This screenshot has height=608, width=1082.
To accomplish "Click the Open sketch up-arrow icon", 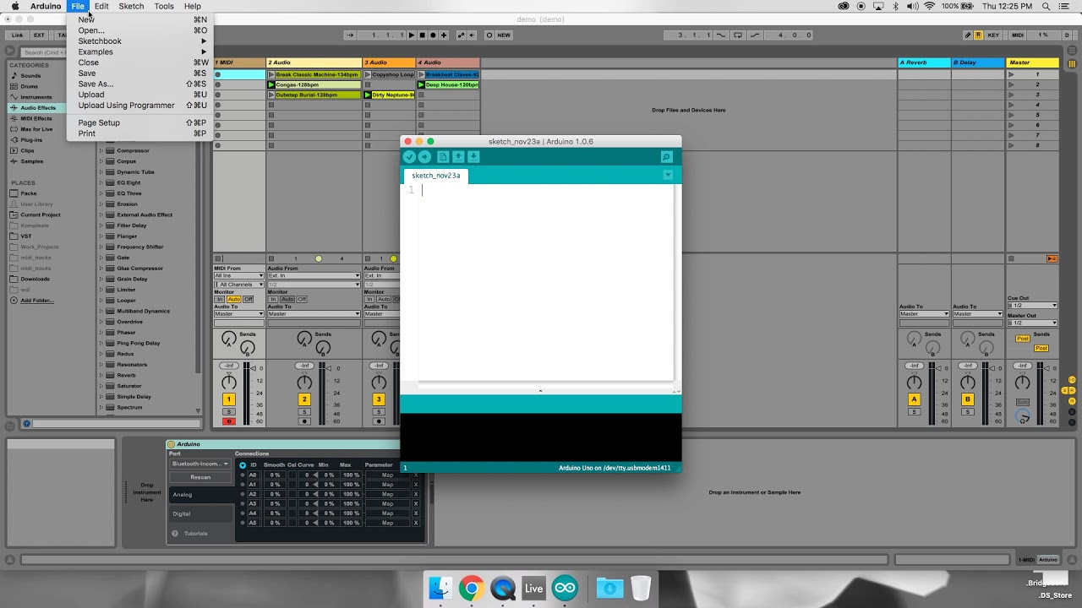I will point(458,157).
